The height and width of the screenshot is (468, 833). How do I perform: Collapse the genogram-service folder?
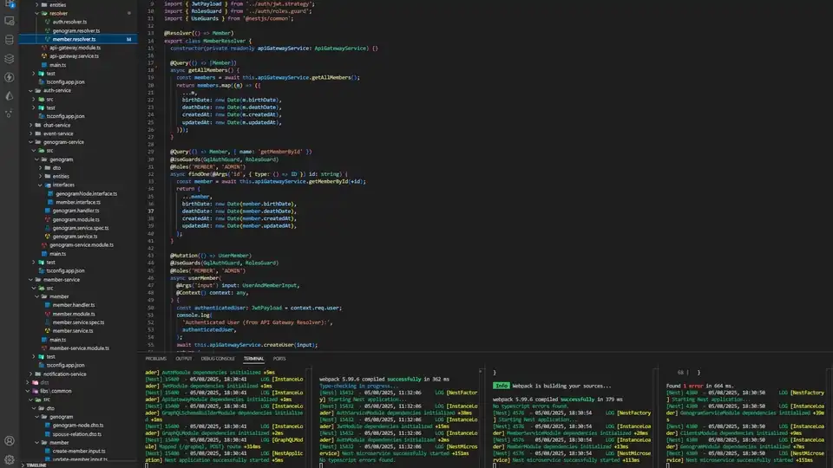63,142
